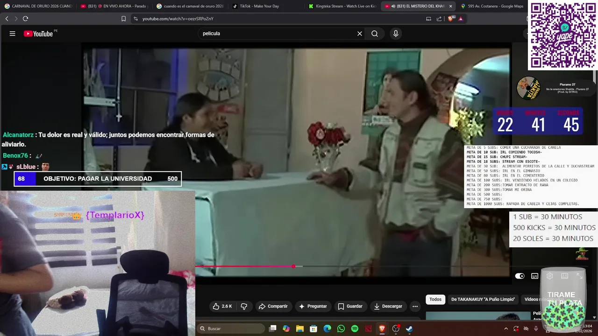
Task: Click the Guardar button
Action: [x=350, y=306]
